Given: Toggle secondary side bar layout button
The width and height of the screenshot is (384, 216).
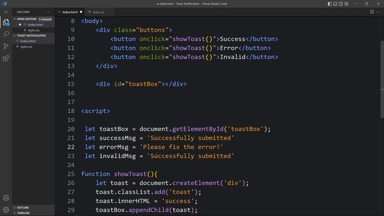Looking at the screenshot, I should (x=341, y=4).
